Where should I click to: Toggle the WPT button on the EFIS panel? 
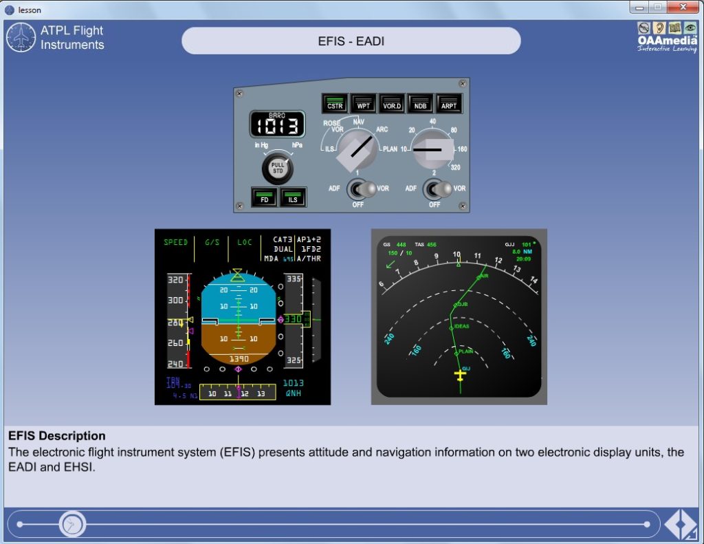click(363, 104)
